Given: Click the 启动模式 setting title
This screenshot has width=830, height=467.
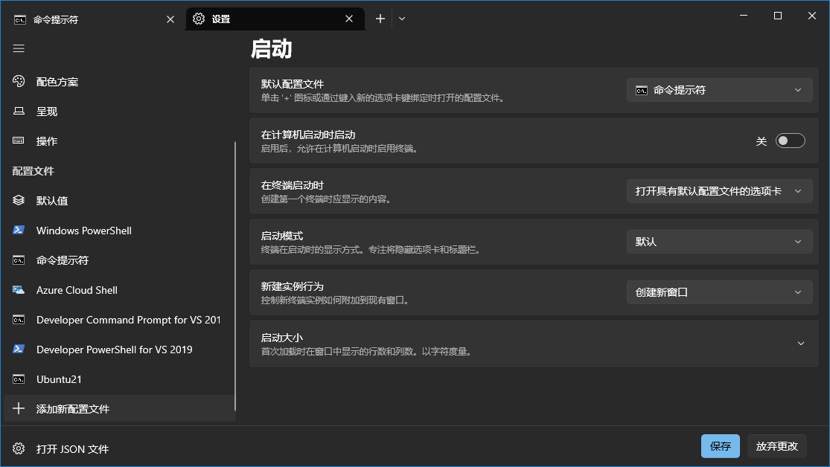Looking at the screenshot, I should (x=282, y=236).
